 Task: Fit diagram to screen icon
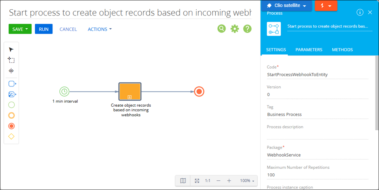197,181
